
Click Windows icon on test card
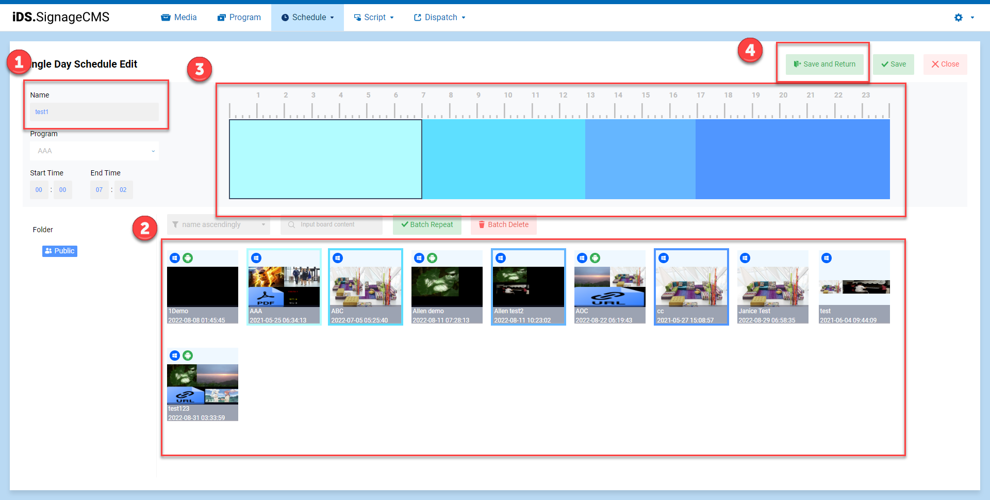coord(827,258)
